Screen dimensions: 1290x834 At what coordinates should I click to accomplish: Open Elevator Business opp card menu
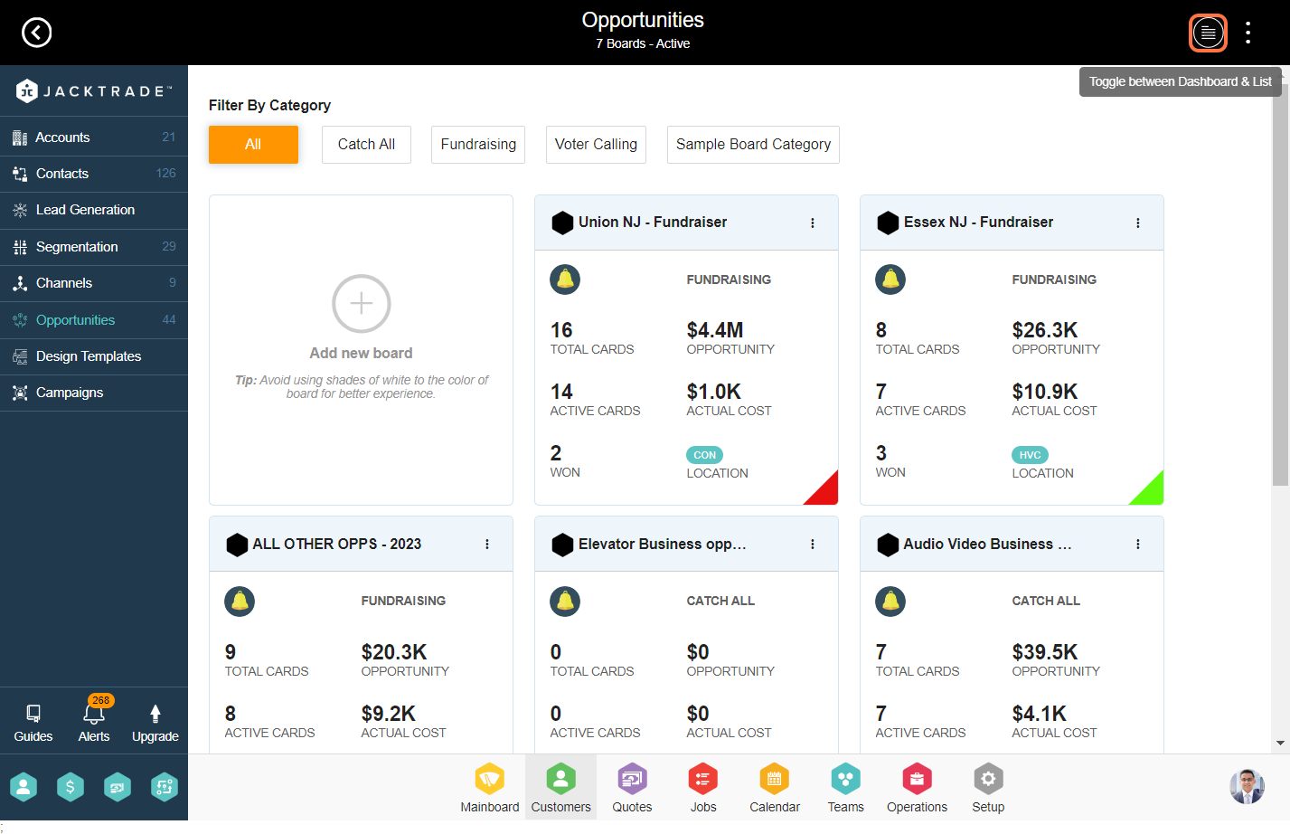click(x=812, y=545)
